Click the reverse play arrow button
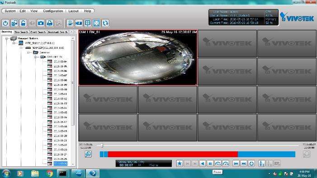This screenshot has height=178, width=317. [203, 164]
